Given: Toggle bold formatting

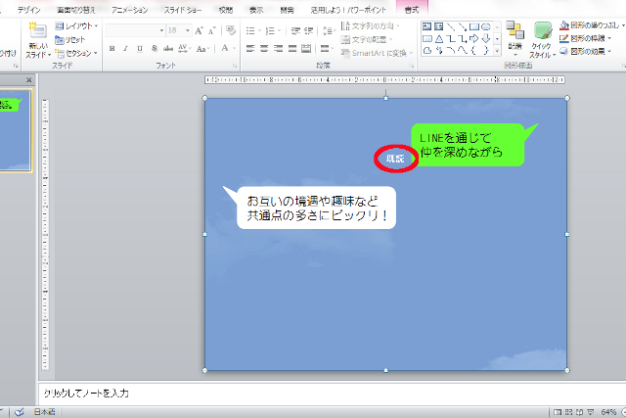Looking at the screenshot, I should pos(112,47).
